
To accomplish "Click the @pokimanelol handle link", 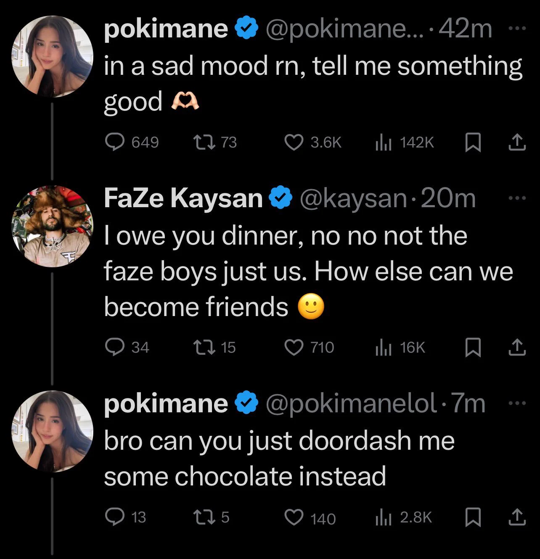I will point(352,403).
